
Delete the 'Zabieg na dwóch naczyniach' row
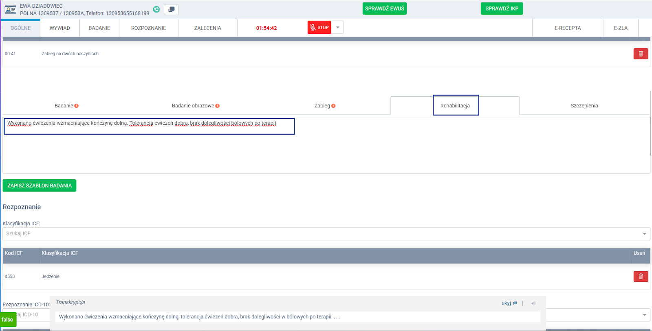pyautogui.click(x=641, y=54)
